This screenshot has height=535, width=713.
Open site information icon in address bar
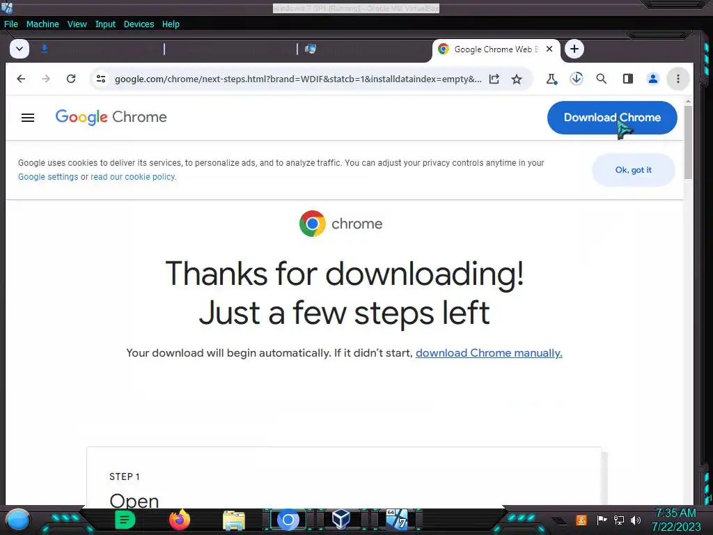pos(101,79)
